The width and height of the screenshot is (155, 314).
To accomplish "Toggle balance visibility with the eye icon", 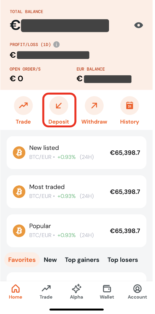I will pyautogui.click(x=138, y=25).
